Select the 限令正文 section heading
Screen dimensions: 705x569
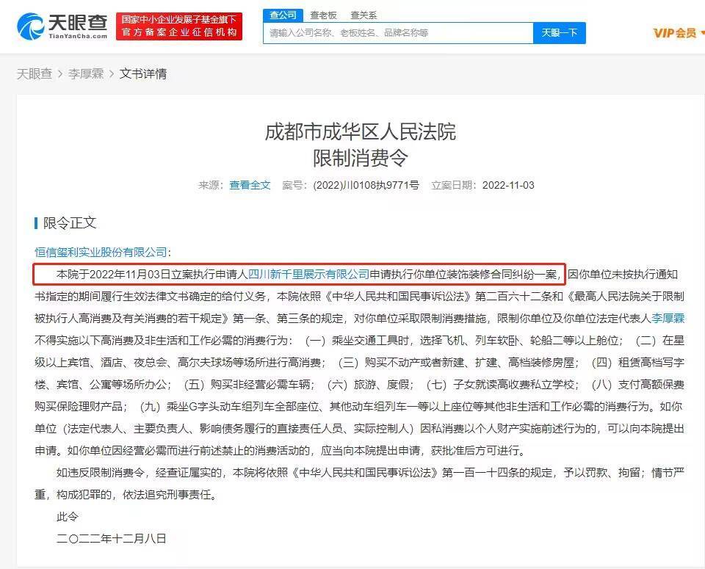point(70,223)
